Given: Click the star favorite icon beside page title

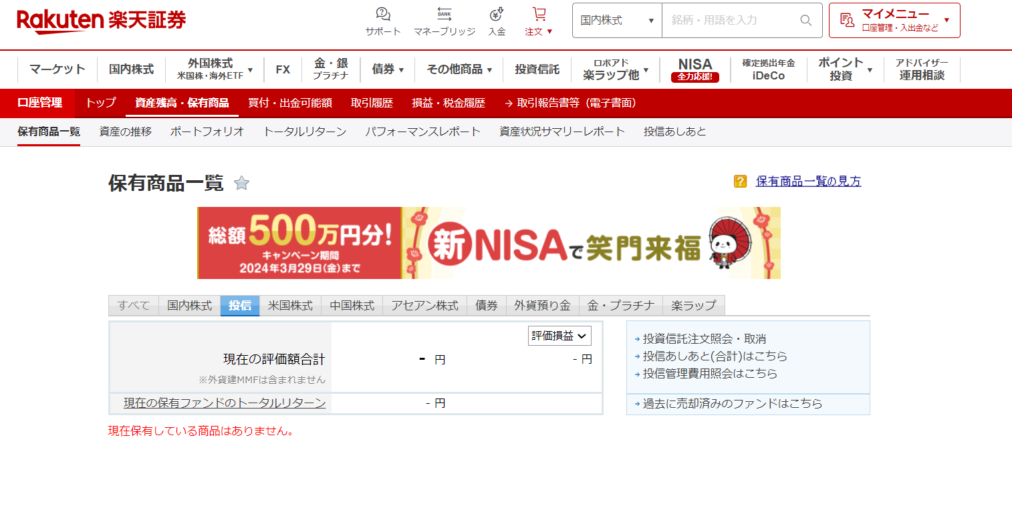Looking at the screenshot, I should (241, 183).
